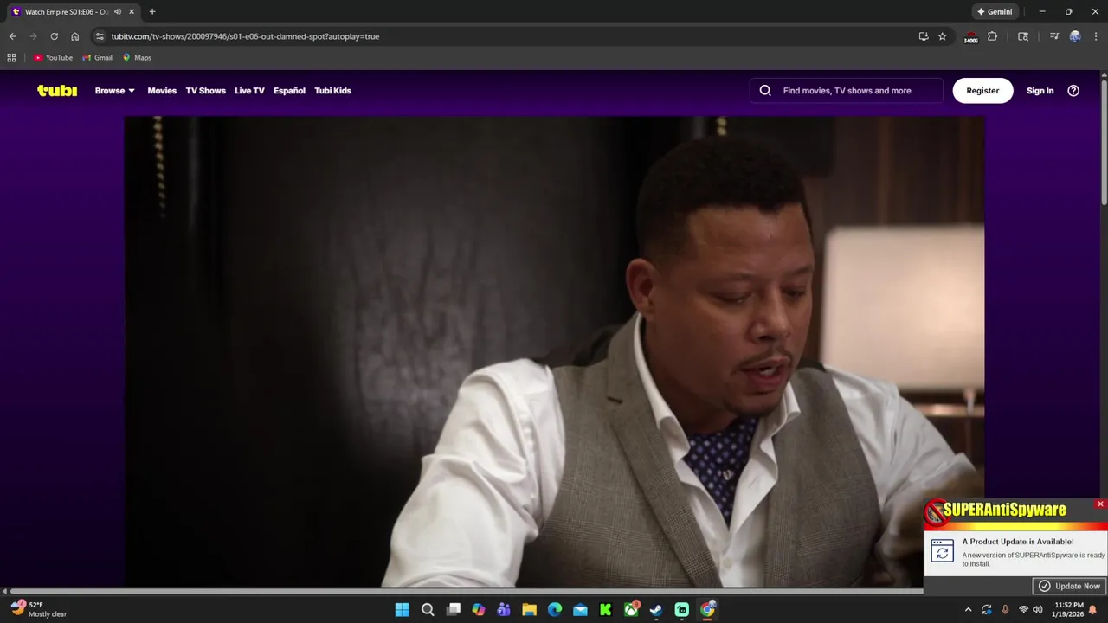Open the TV Shows section
This screenshot has width=1108, height=623.
[x=205, y=90]
